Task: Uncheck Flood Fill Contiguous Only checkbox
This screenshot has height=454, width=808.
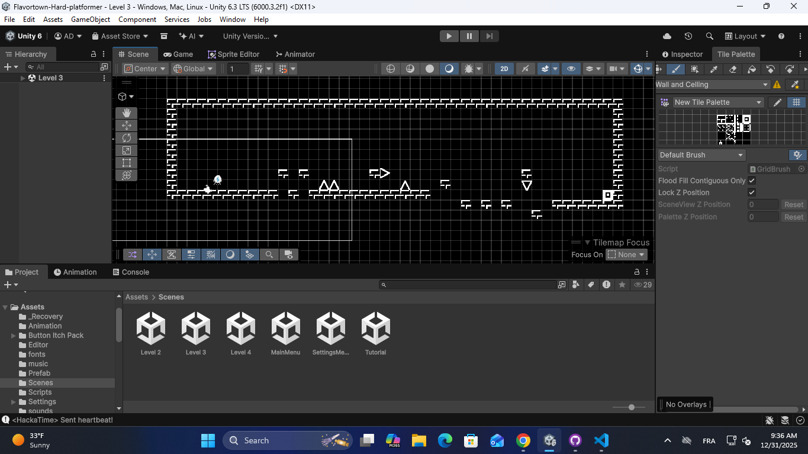Action: (x=752, y=181)
